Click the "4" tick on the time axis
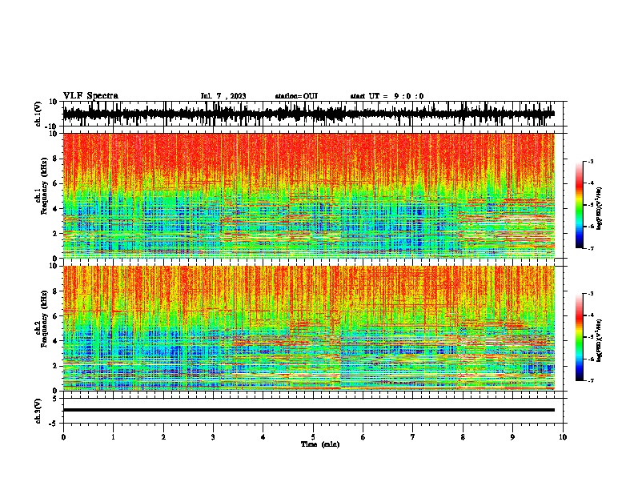 click(263, 437)
